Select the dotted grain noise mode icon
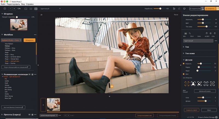The image size is (219, 119). point(212,84)
